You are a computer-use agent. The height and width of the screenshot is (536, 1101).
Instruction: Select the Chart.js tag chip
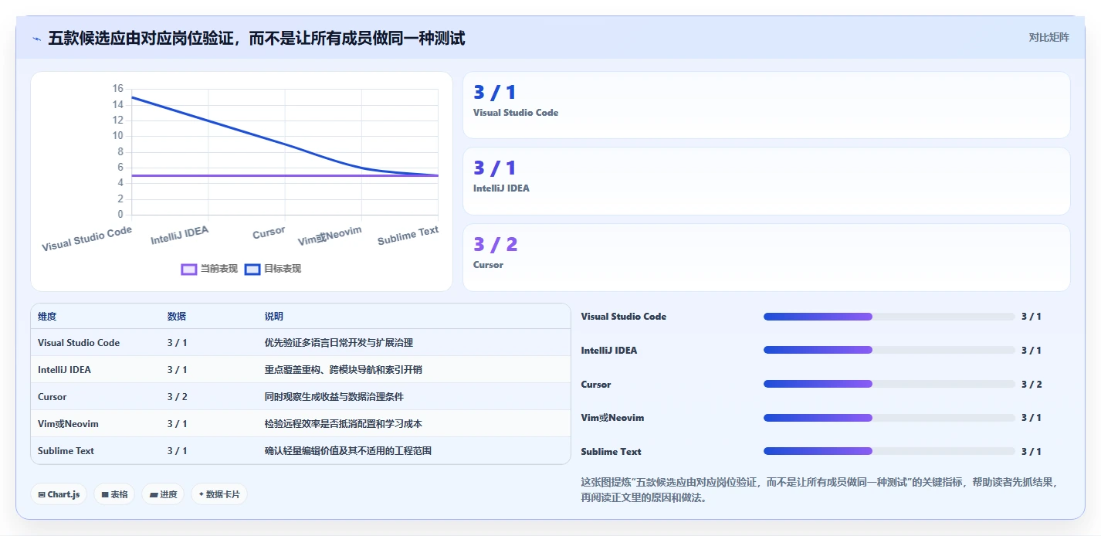pyautogui.click(x=59, y=494)
